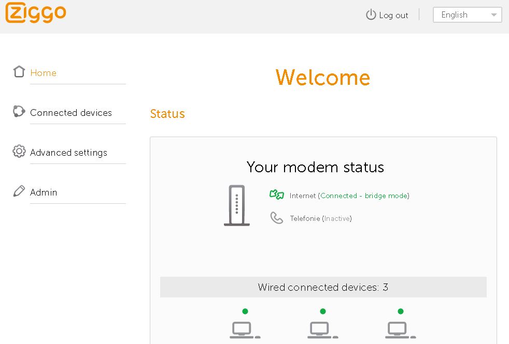
Task: Go to Connected devices menu
Action: tap(71, 113)
